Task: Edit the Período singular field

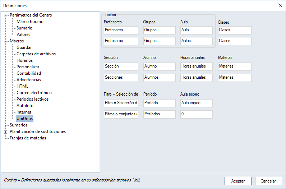Action: pos(159,103)
